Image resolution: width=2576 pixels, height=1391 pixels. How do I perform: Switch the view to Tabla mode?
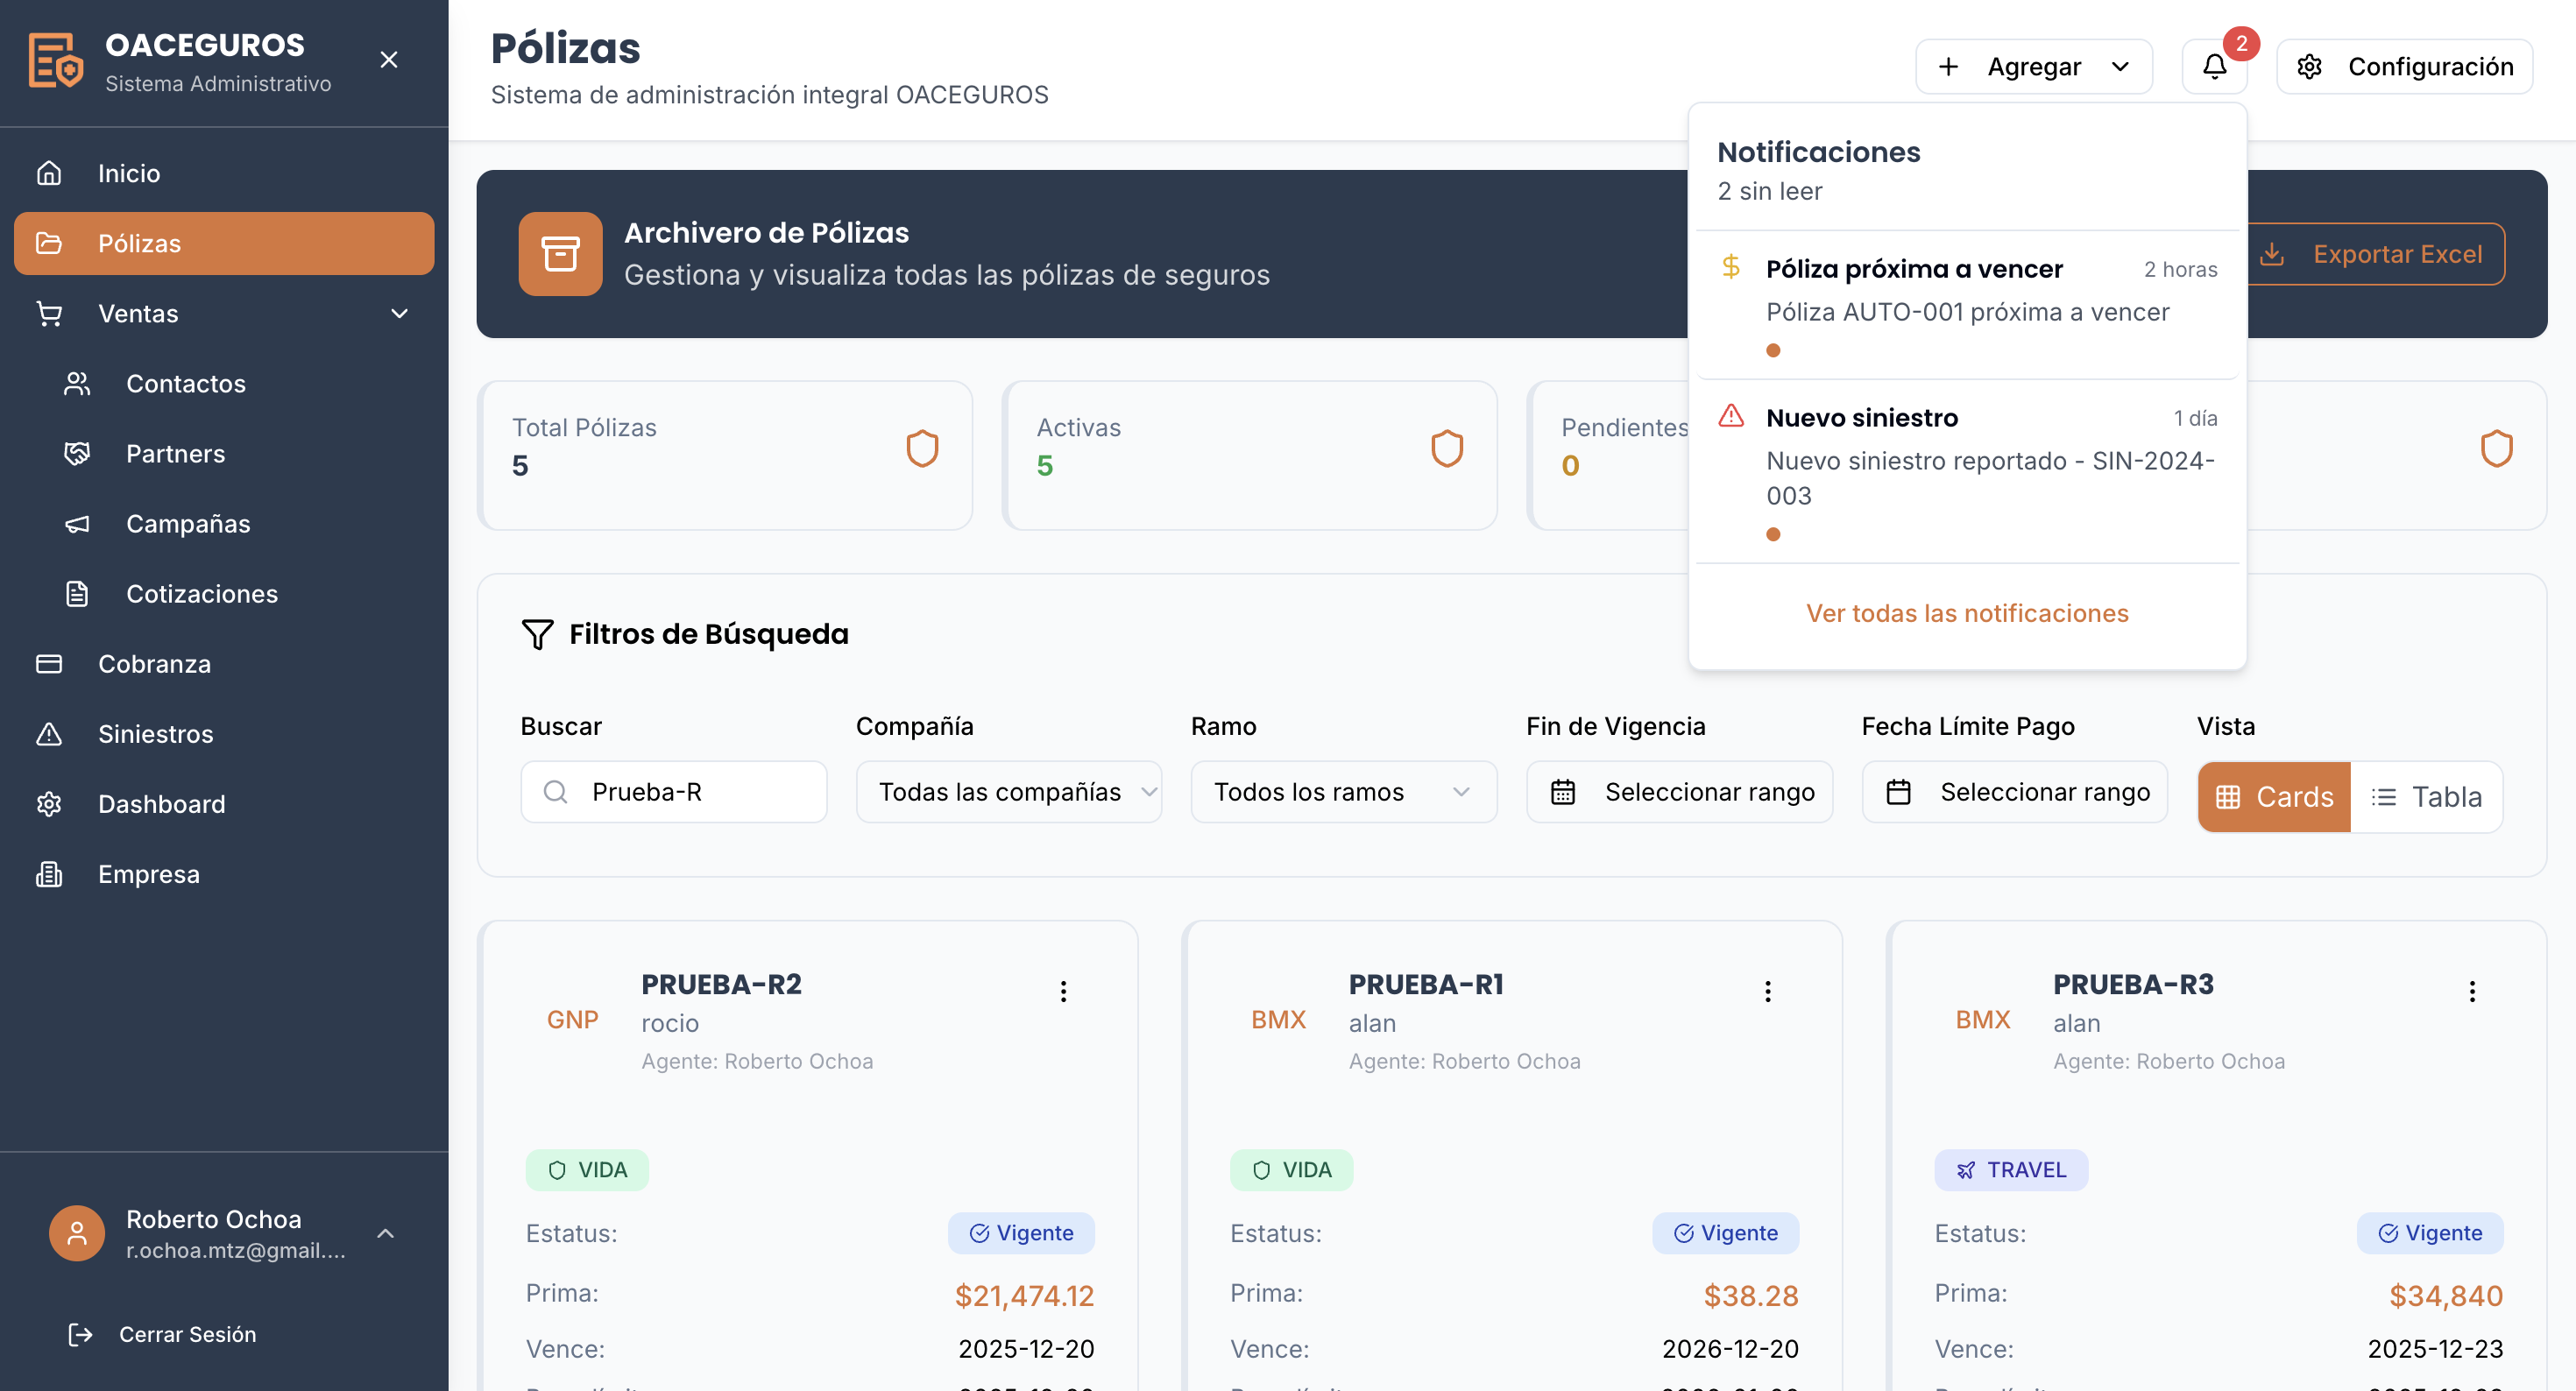(2428, 797)
